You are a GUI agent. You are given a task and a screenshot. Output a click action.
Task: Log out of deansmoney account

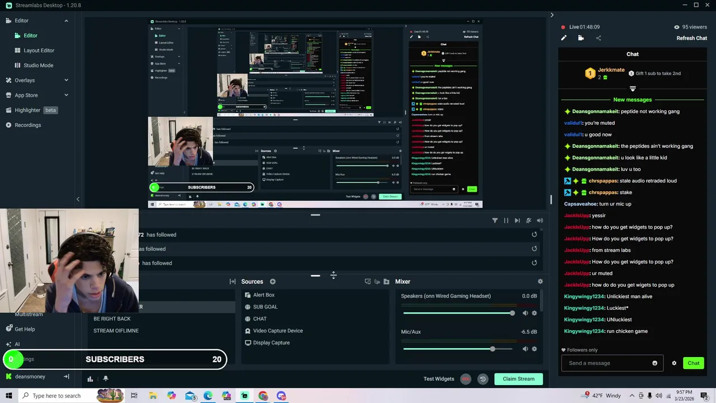coord(66,377)
